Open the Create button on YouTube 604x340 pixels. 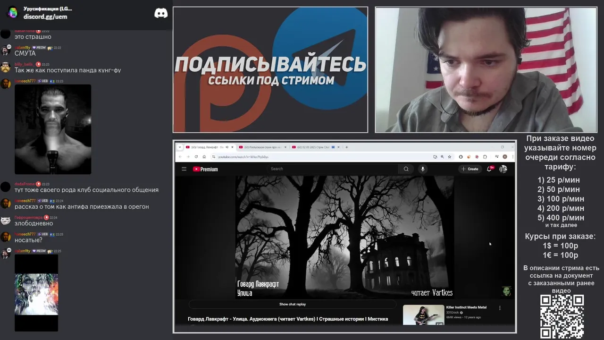pos(470,169)
